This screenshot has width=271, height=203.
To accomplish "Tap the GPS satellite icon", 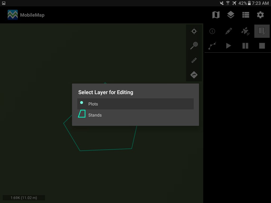I will click(x=245, y=31).
